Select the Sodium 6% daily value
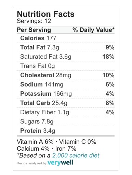 110,84
